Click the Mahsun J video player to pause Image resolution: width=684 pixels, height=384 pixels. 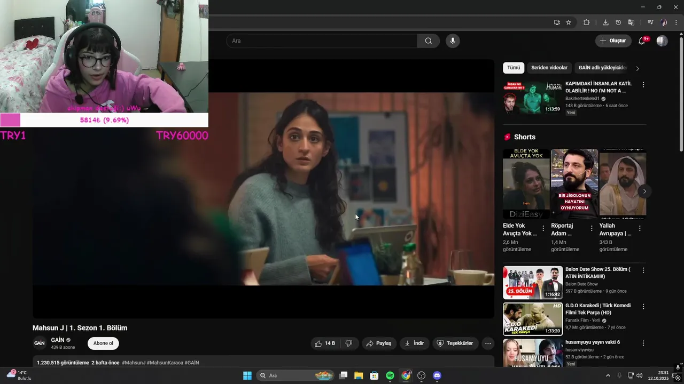(263, 189)
